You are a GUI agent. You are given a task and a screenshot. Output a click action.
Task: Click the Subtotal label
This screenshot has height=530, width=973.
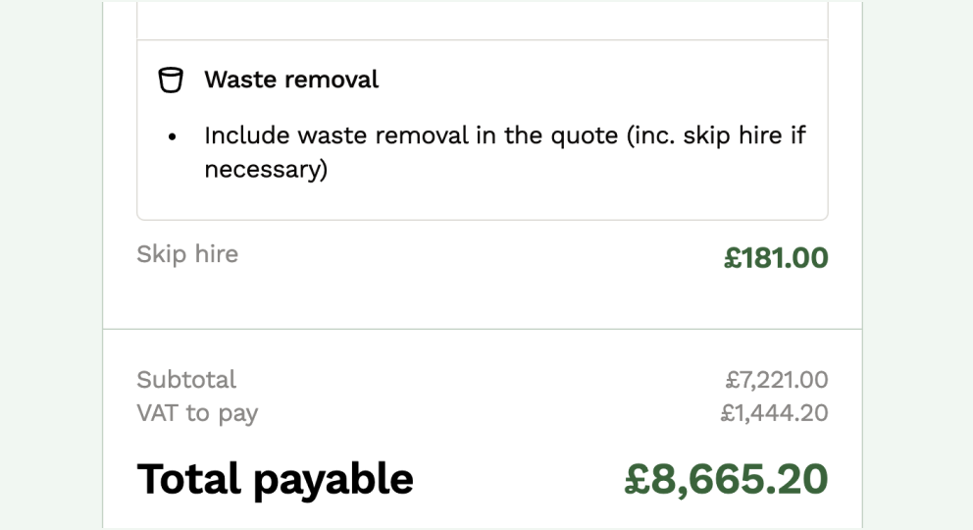186,379
